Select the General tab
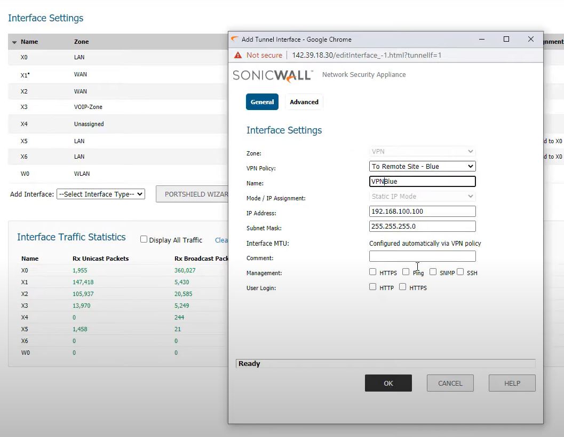 (x=262, y=102)
